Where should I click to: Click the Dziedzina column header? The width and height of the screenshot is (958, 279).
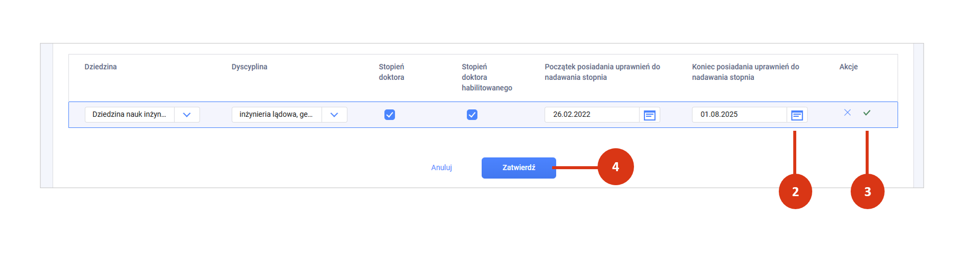tap(101, 67)
